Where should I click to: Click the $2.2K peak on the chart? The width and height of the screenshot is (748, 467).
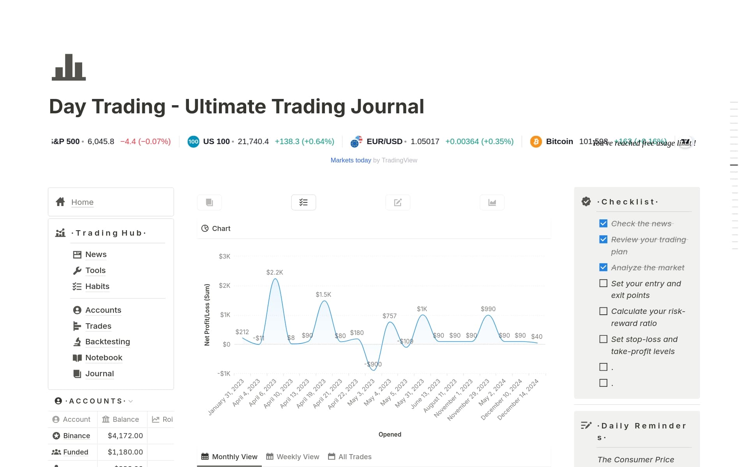275,279
